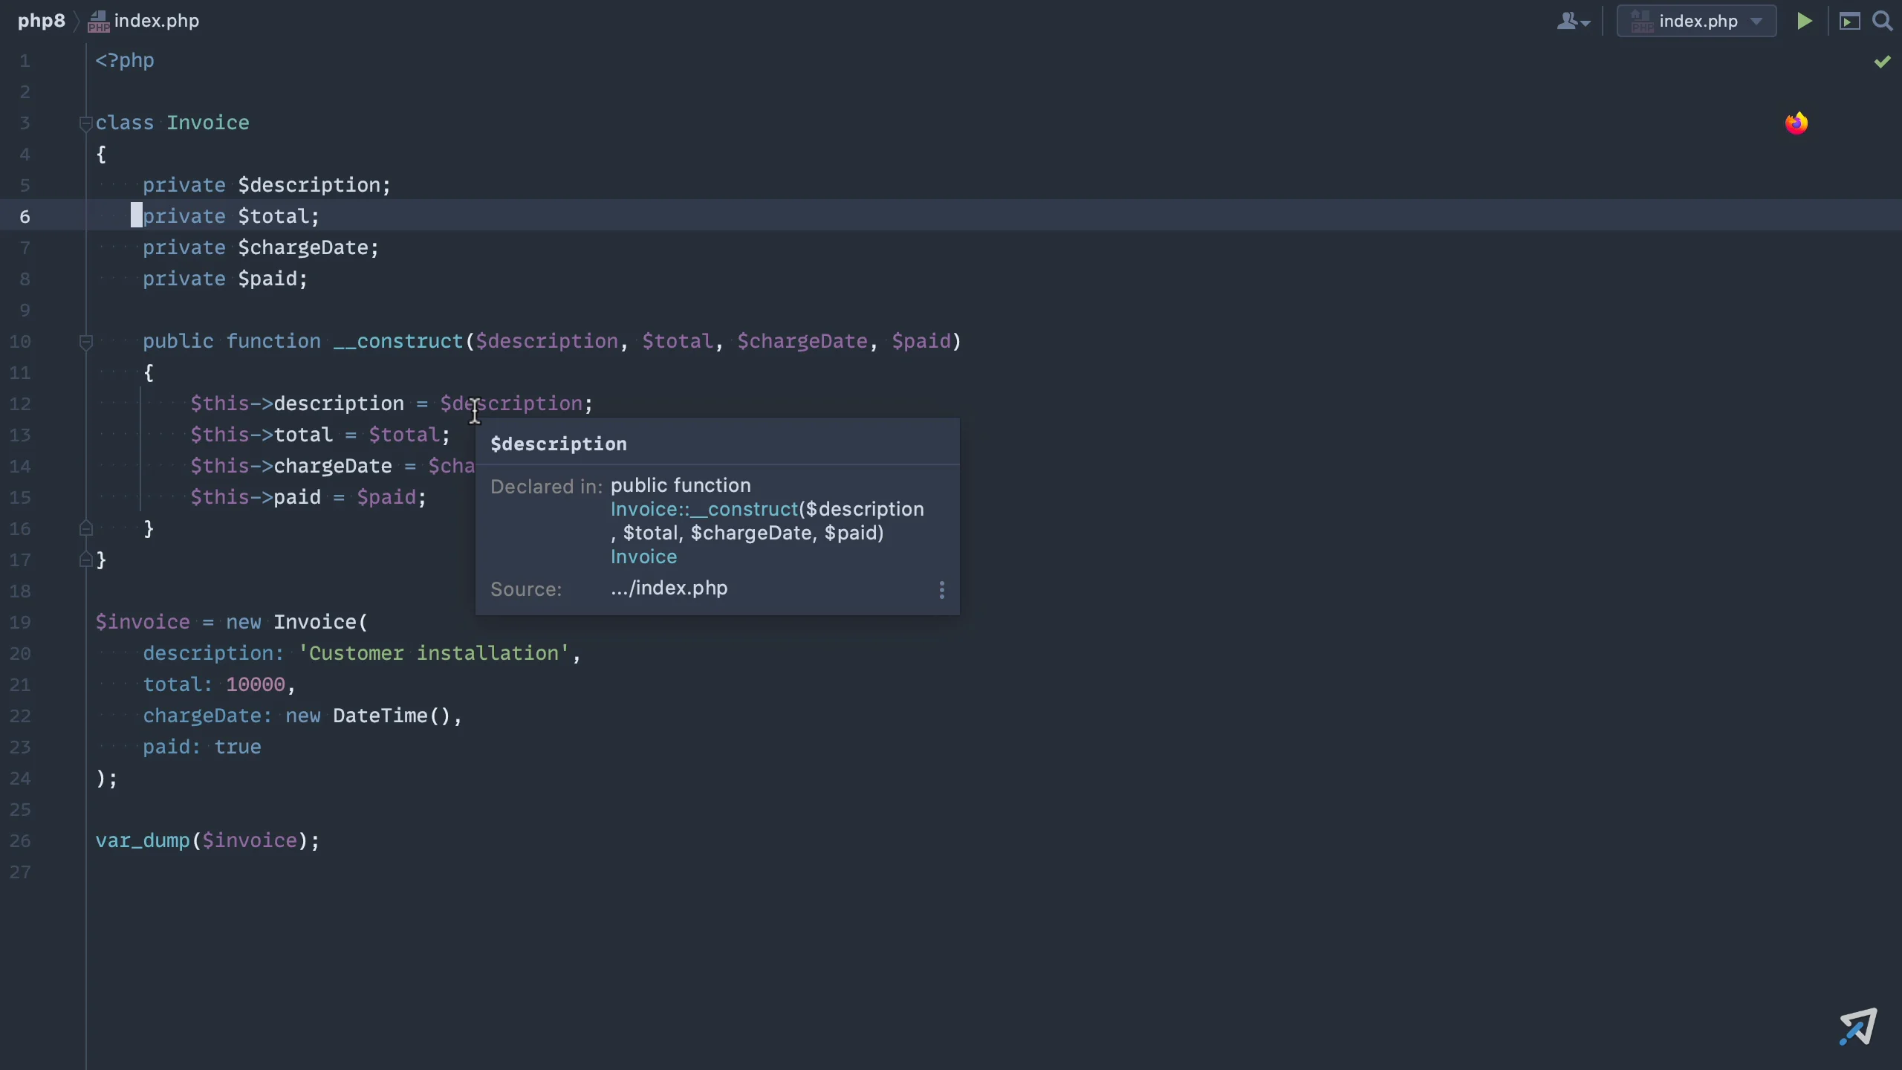
Task: Click the Search Everywhere magnifier icon
Action: click(x=1882, y=21)
